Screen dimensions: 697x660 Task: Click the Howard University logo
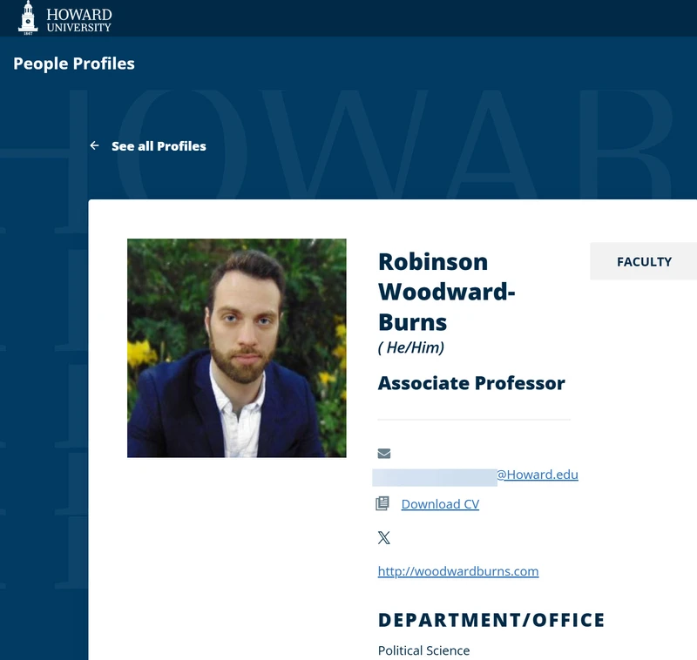coord(64,17)
